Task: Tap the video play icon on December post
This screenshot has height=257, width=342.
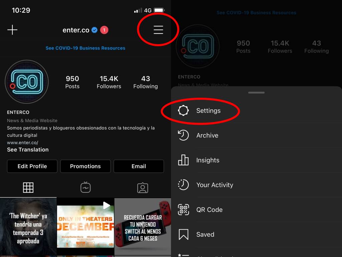Action: (106, 205)
